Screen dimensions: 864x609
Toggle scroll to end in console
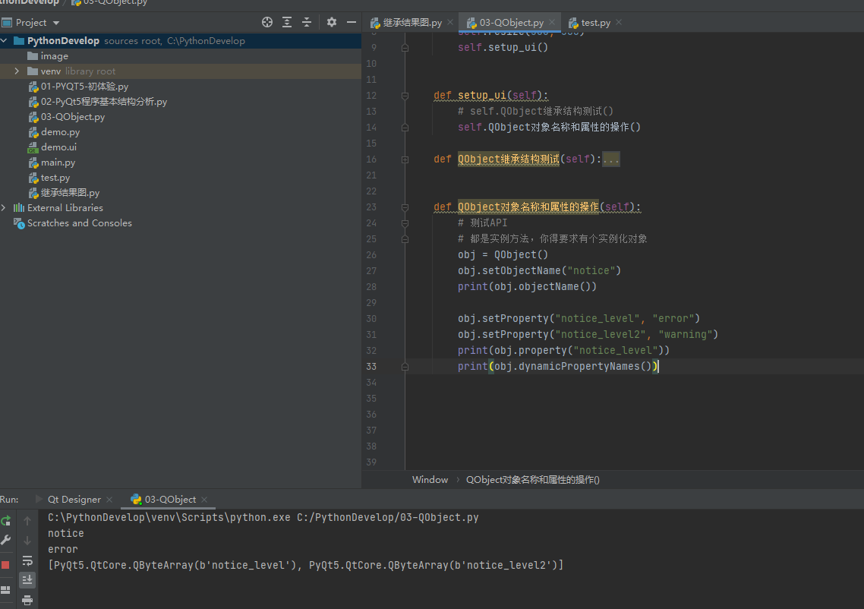click(27, 580)
